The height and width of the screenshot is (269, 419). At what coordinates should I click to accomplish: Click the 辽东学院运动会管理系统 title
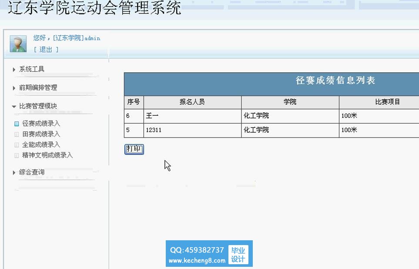tap(94, 8)
